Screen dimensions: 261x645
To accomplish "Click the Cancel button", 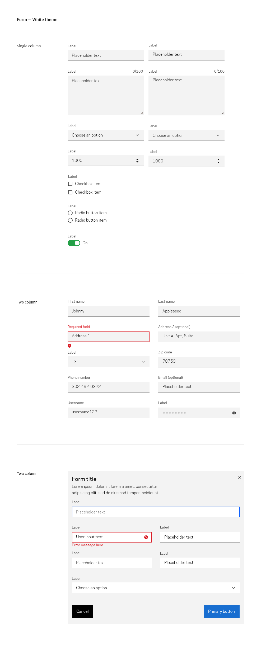I will (x=83, y=611).
